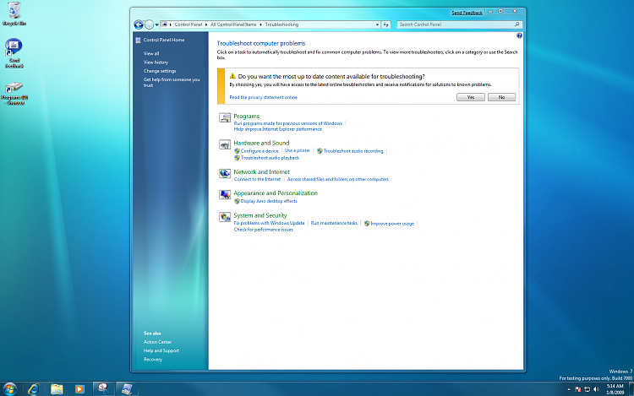This screenshot has height=396, width=634.
Task: Select the Send feedback desktop shortcut
Action: (x=14, y=53)
